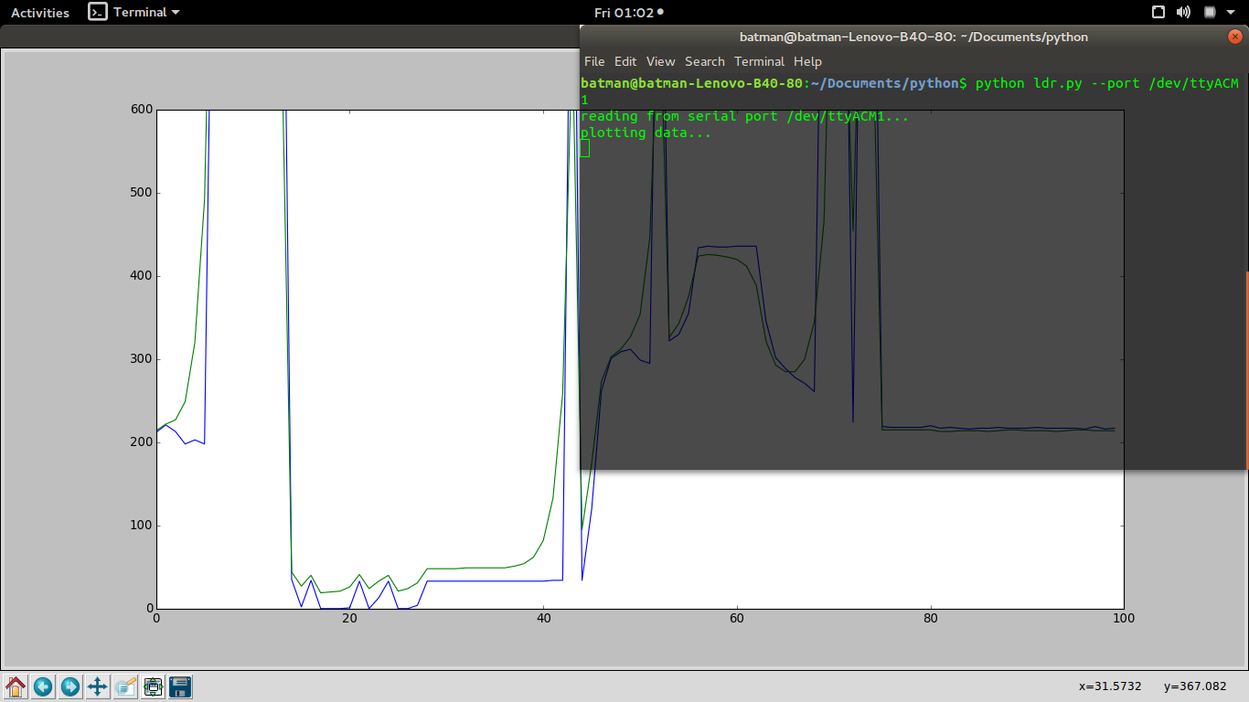Click 'plotting data...' output line
The width and height of the screenshot is (1249, 702).
646,133
